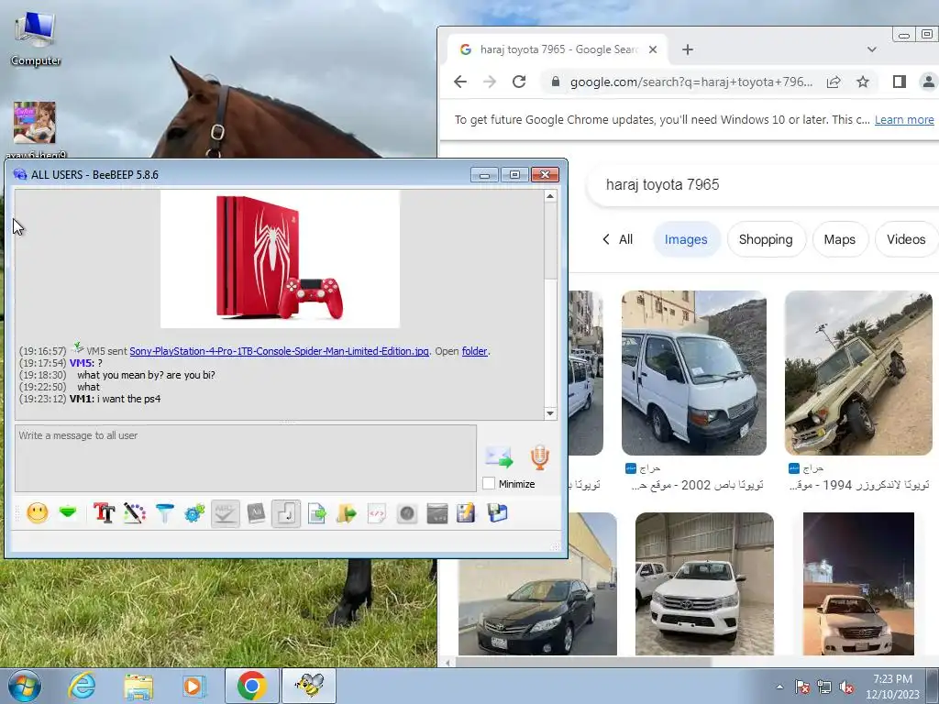Click the padlock site info icon
Image resolution: width=939 pixels, height=704 pixels.
pos(555,82)
